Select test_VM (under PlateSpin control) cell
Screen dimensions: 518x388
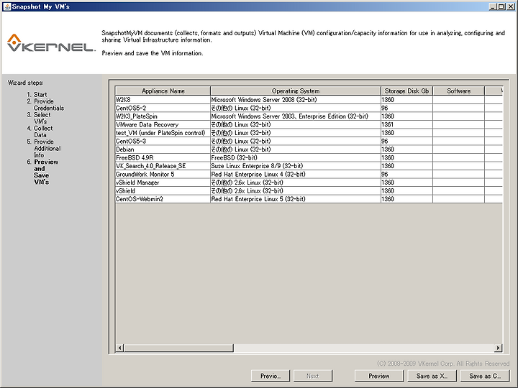(x=163, y=133)
